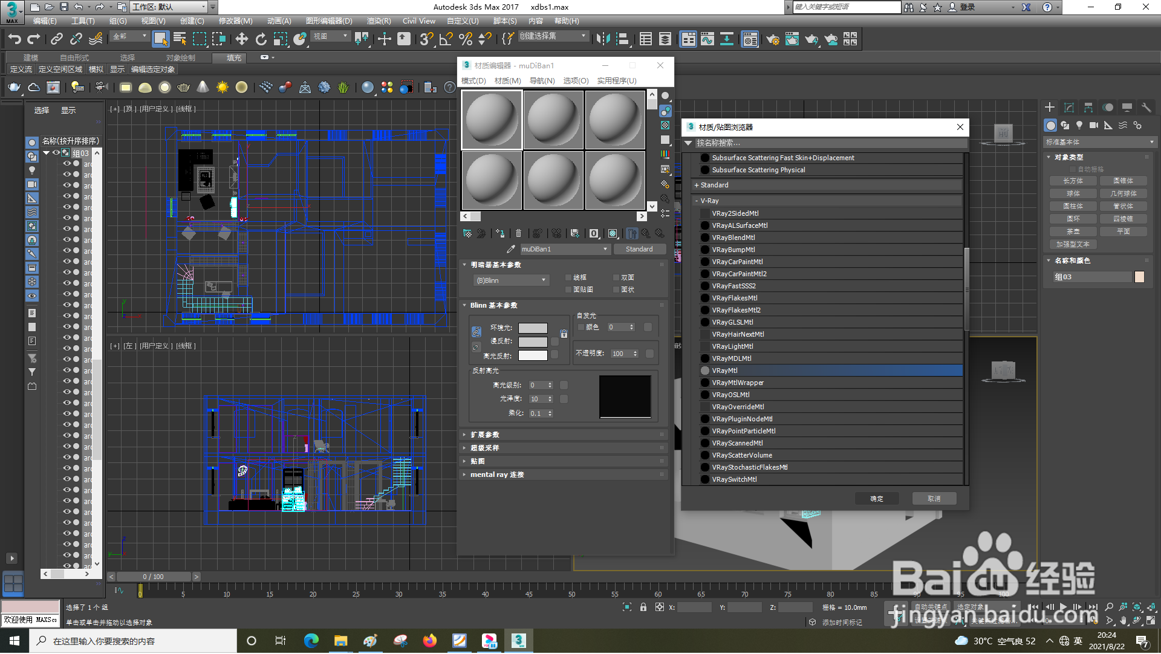This screenshot has width=1161, height=654.
Task: Select Lights category lightbulb in Create panel
Action: pos(1079,125)
